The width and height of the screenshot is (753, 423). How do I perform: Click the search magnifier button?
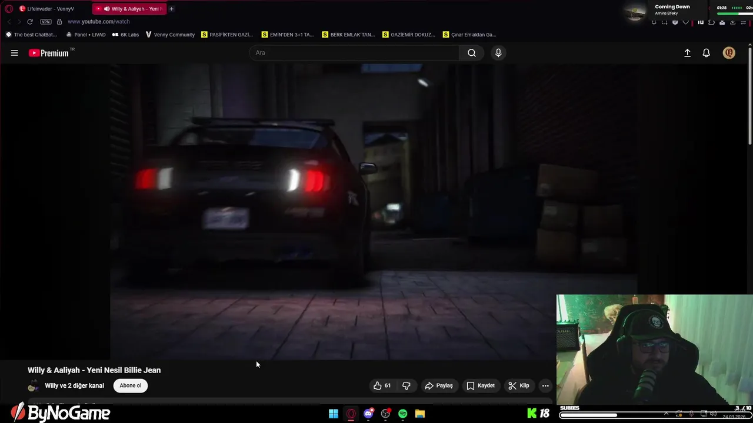[472, 53]
